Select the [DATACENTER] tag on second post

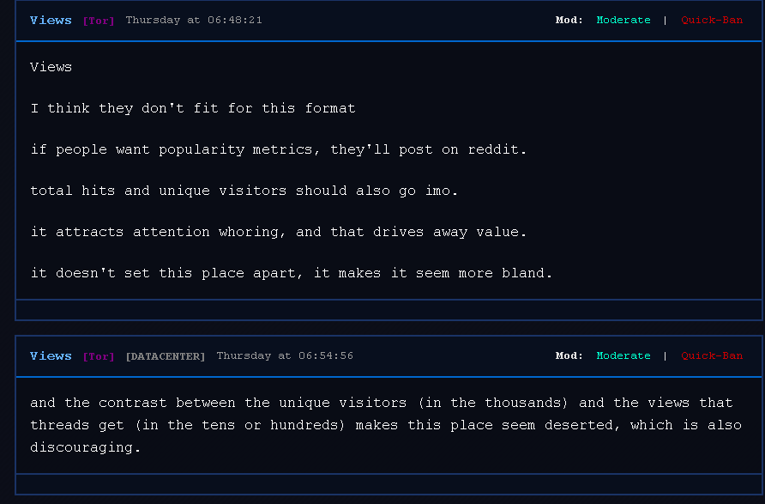click(165, 356)
